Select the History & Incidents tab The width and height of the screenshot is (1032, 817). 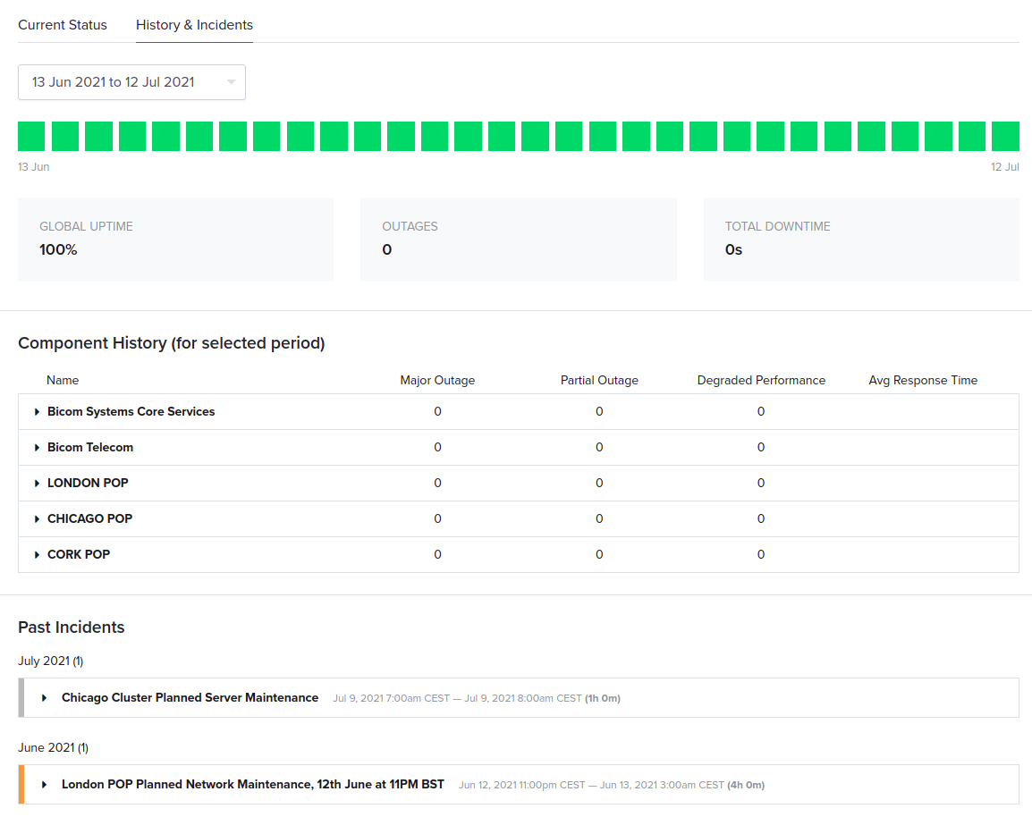194,25
